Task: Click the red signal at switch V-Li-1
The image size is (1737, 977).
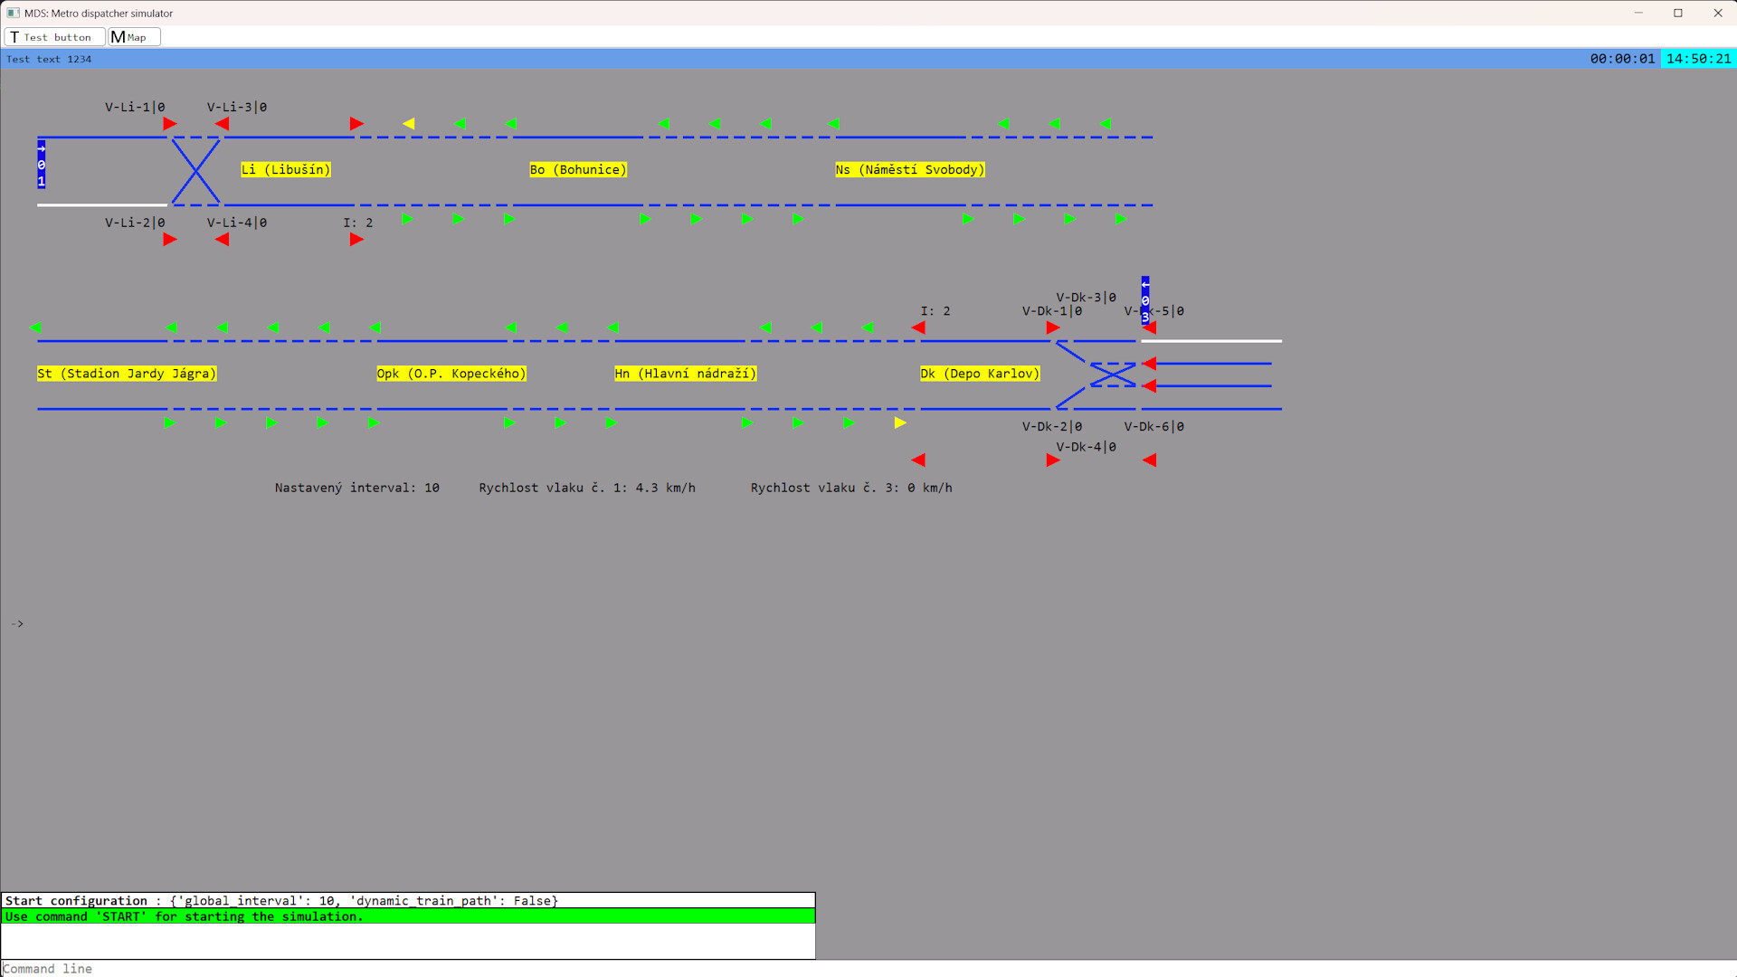Action: click(169, 124)
